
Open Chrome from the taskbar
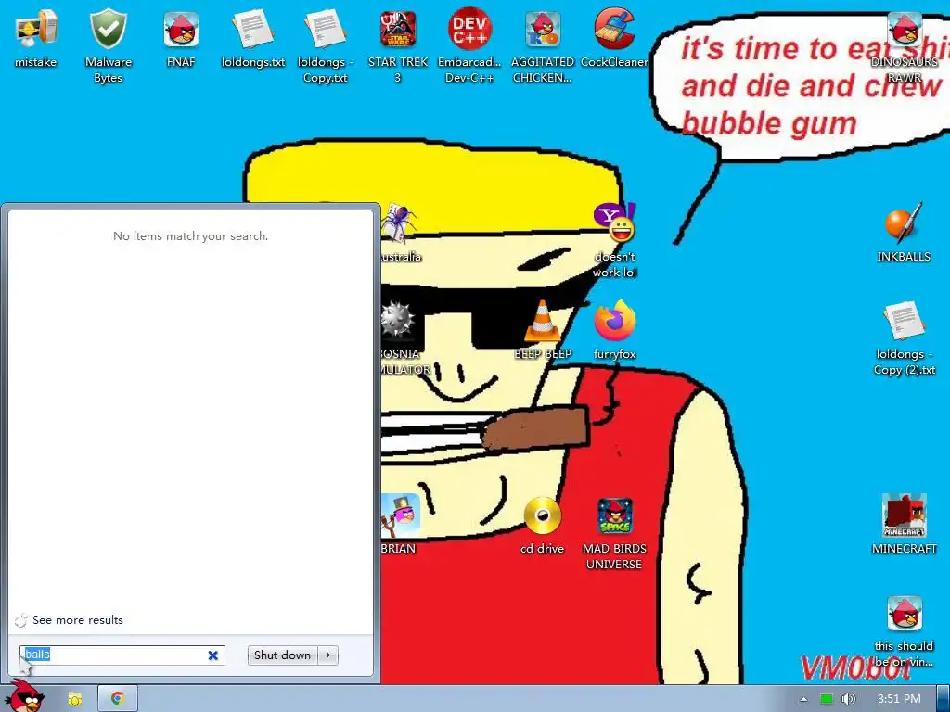pos(117,699)
